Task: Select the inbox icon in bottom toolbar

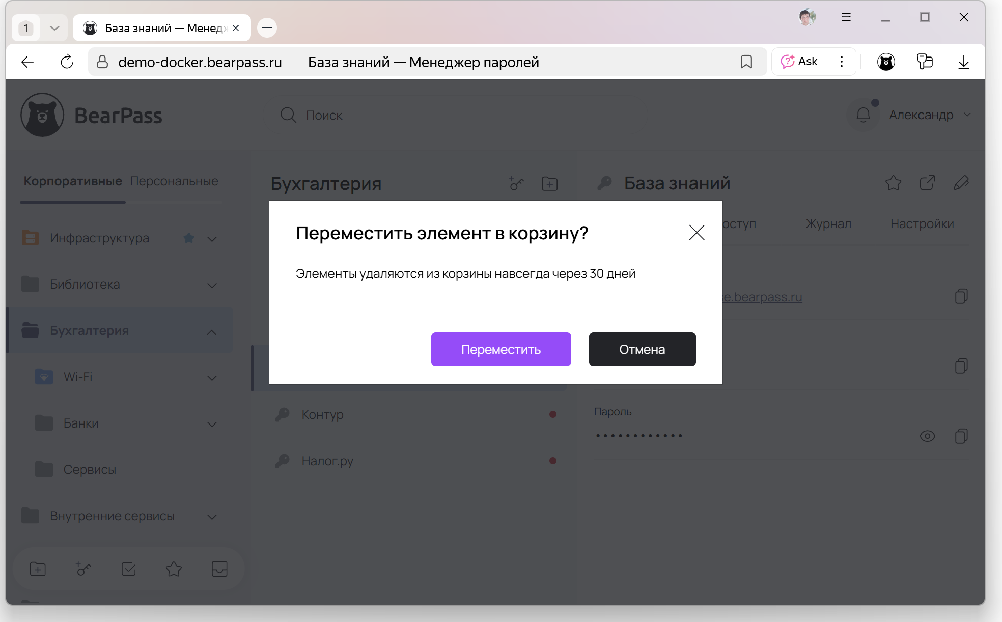Action: click(x=219, y=569)
